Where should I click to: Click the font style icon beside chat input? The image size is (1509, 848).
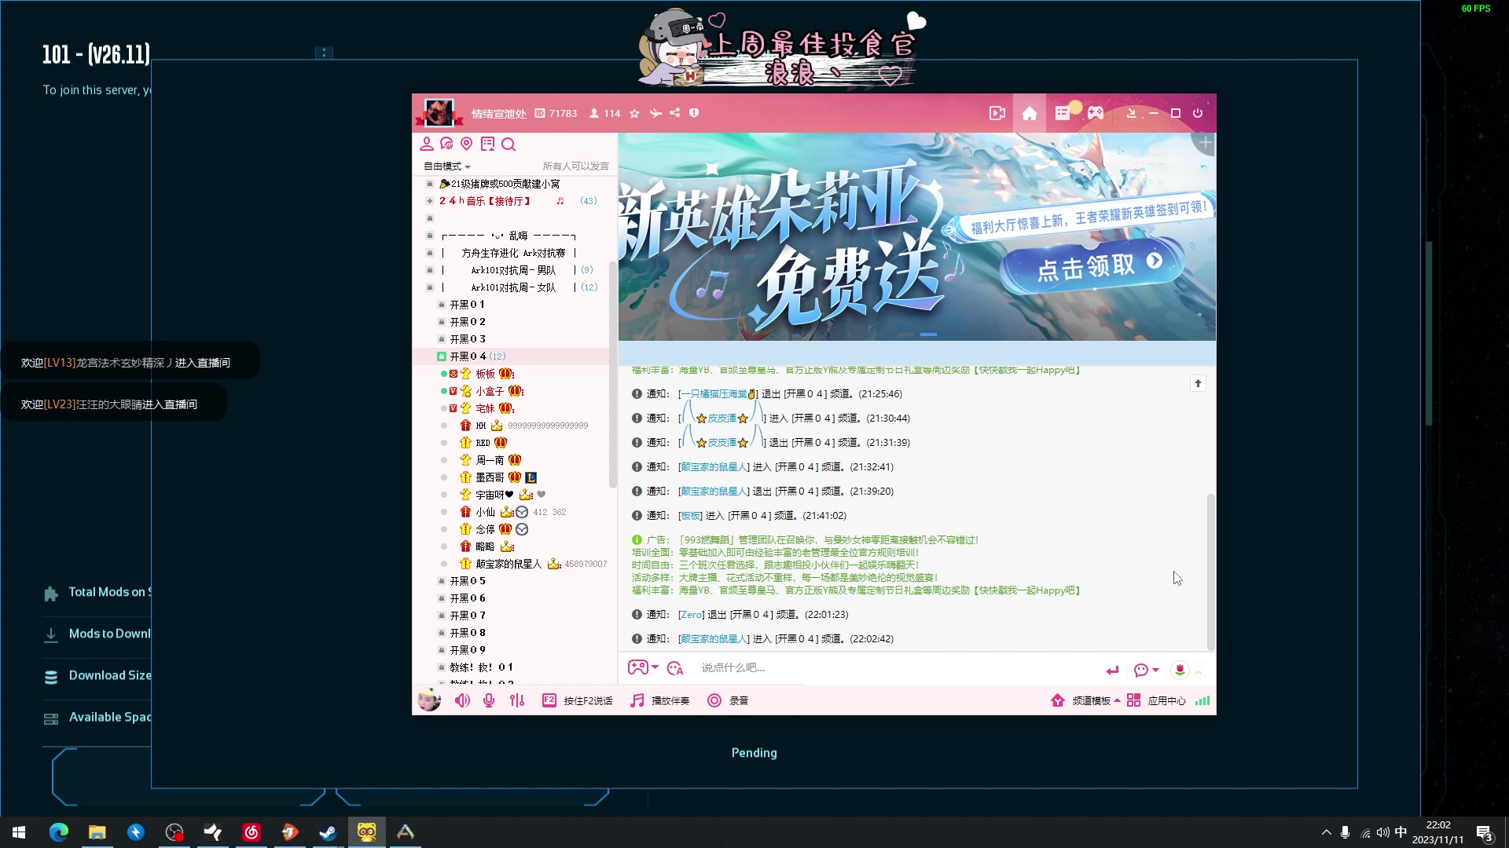[x=675, y=668]
